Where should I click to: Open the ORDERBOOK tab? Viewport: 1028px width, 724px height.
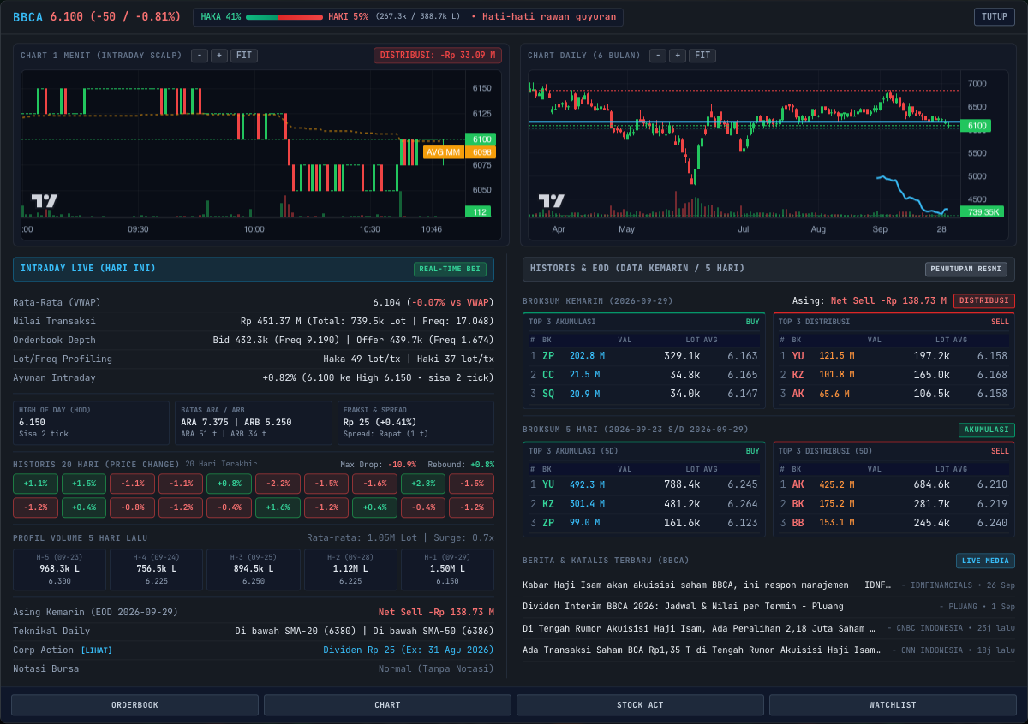(x=134, y=705)
